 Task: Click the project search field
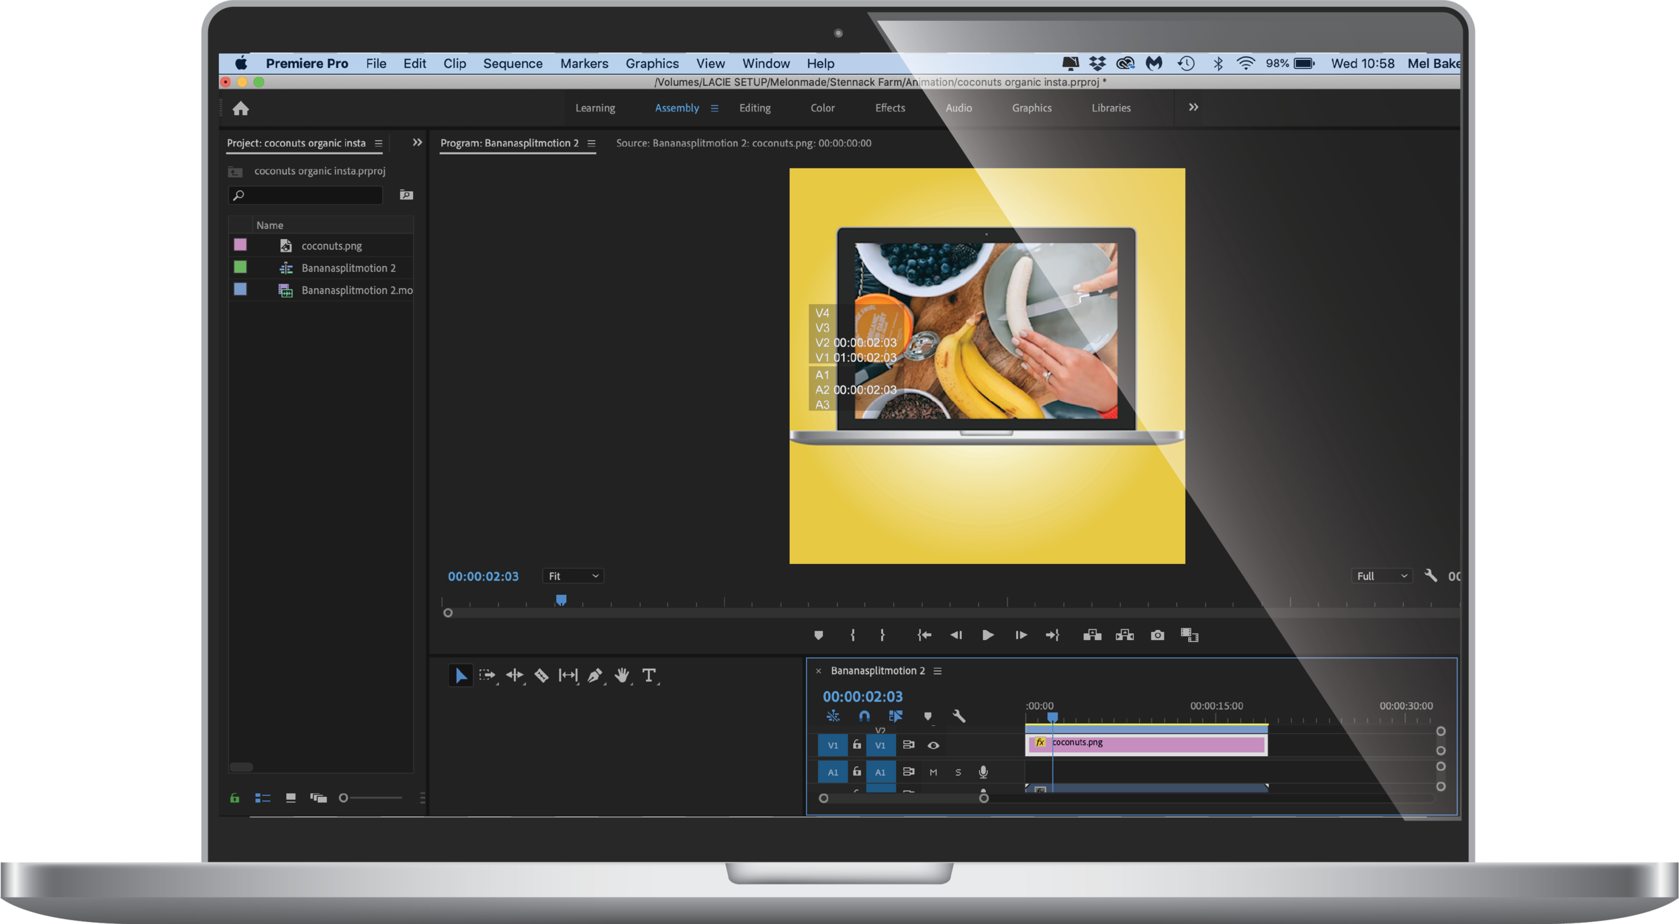306,195
